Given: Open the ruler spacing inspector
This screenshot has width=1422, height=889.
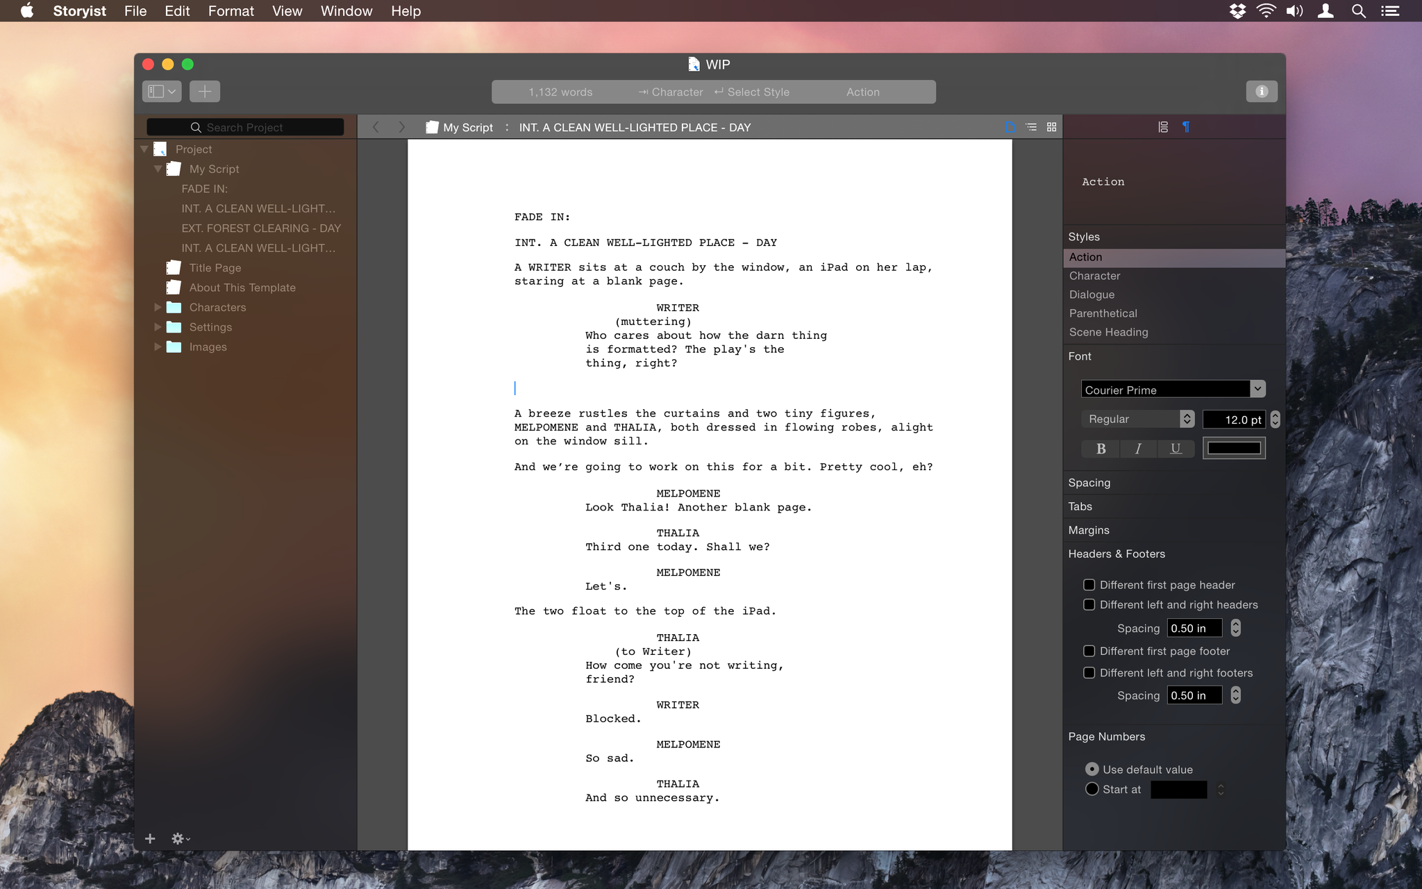Looking at the screenshot, I should coord(1162,127).
